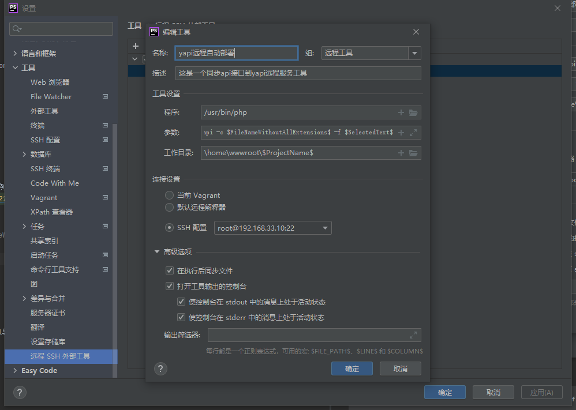Open the 组 远程工具 dropdown
This screenshot has width=576, height=410.
pos(414,53)
